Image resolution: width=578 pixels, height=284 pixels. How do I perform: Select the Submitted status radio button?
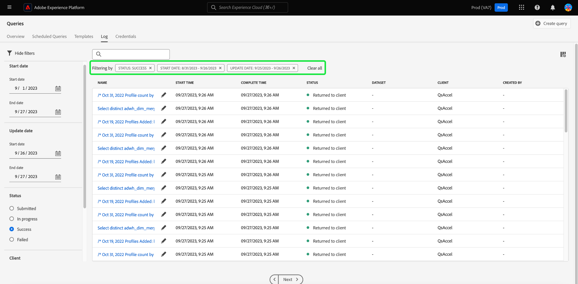click(12, 208)
